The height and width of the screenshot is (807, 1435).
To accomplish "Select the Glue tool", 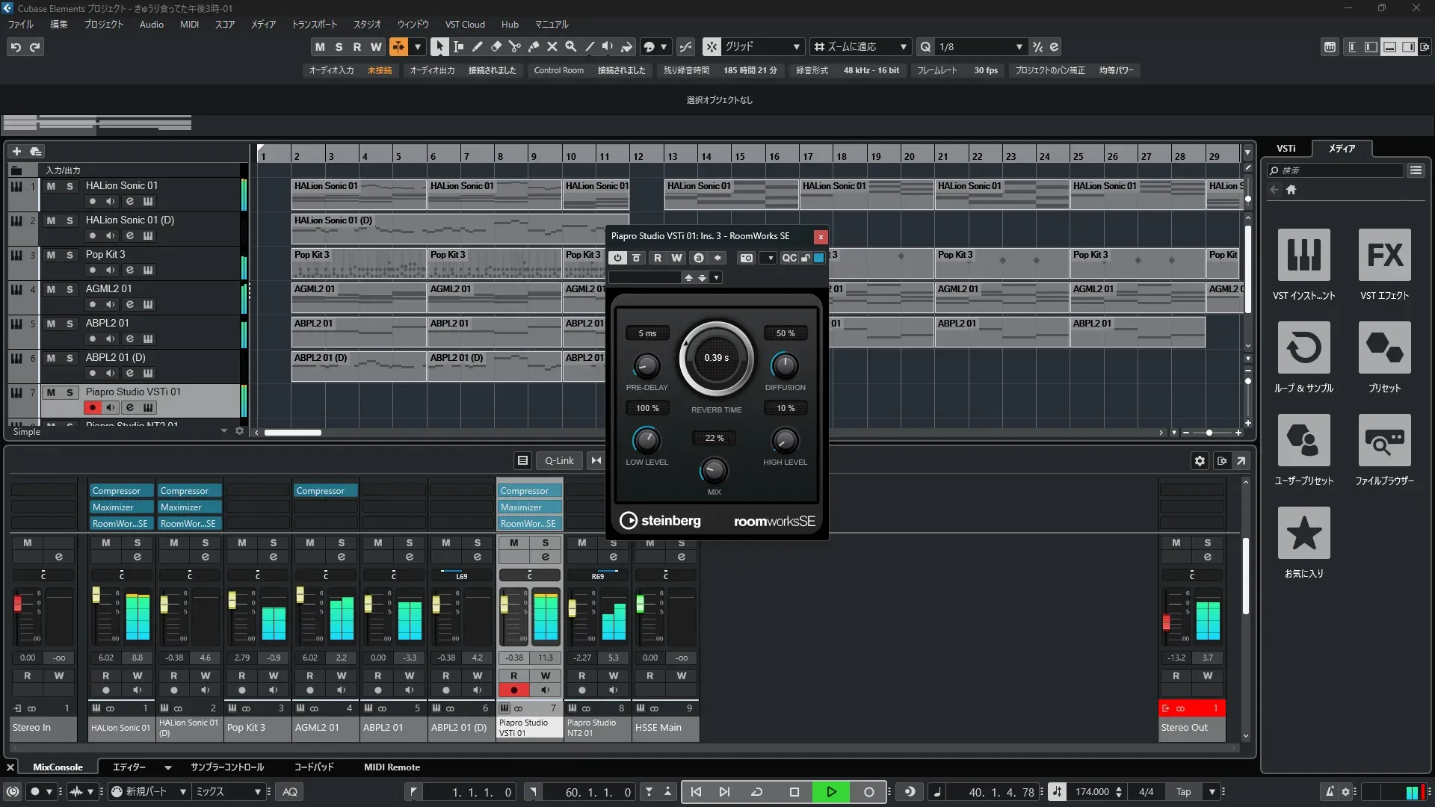I will tap(534, 47).
